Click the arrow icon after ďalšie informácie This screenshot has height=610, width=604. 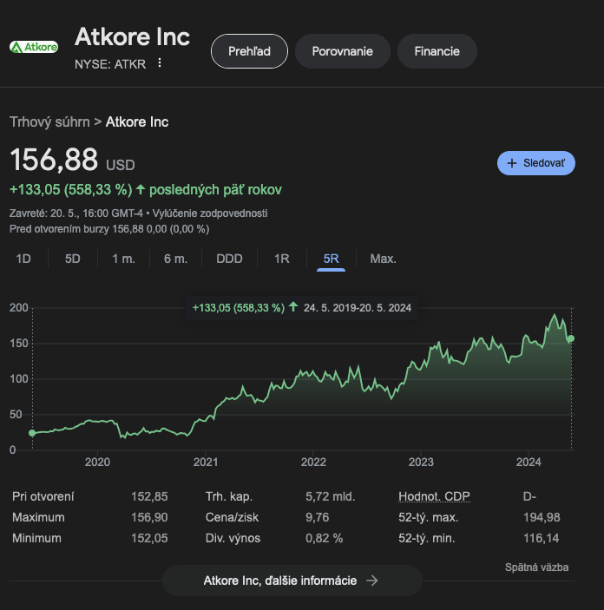[372, 580]
